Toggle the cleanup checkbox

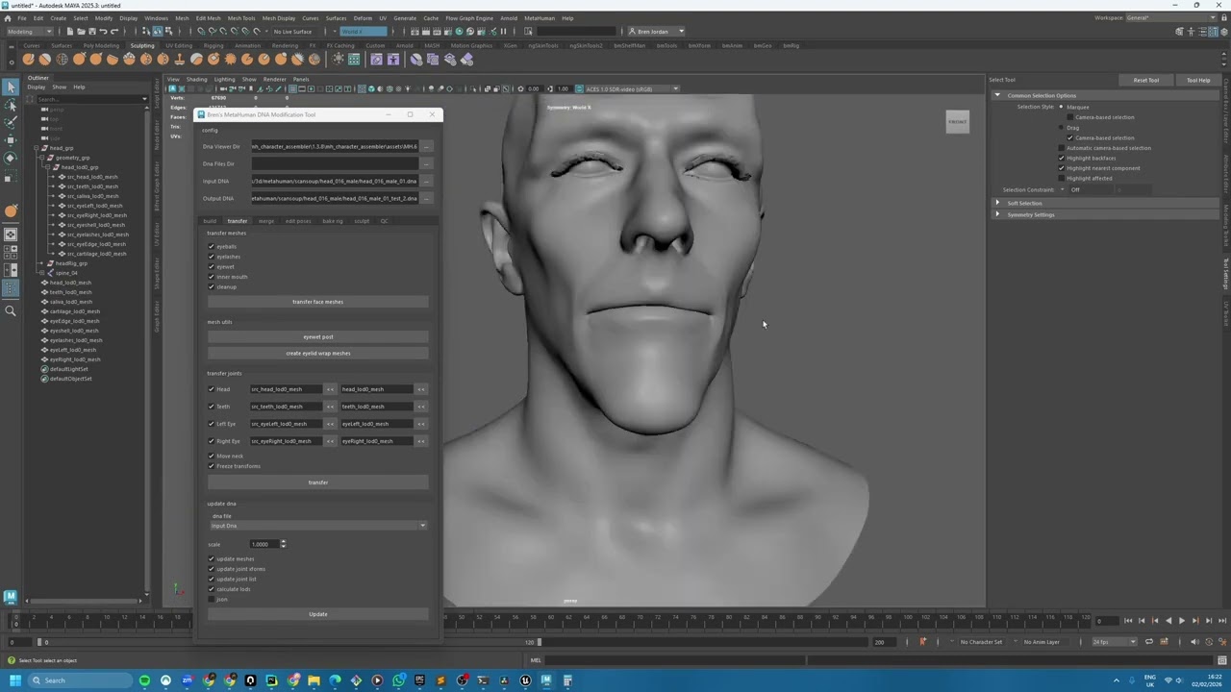(212, 287)
